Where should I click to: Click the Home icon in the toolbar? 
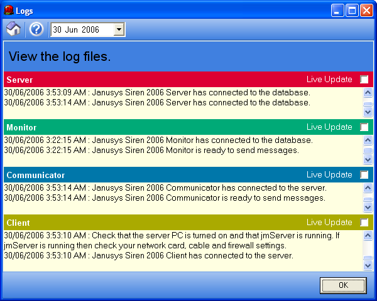pos(13,29)
